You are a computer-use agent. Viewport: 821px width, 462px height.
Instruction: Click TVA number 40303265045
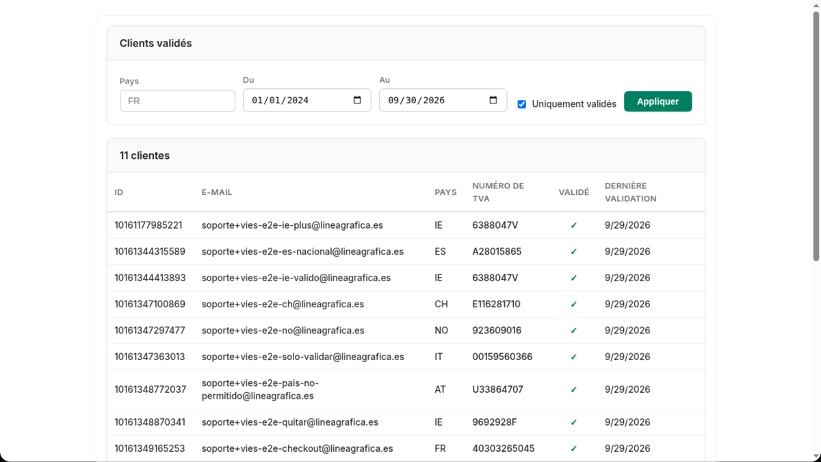[504, 448]
